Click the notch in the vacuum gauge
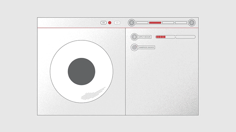 point(176,37)
